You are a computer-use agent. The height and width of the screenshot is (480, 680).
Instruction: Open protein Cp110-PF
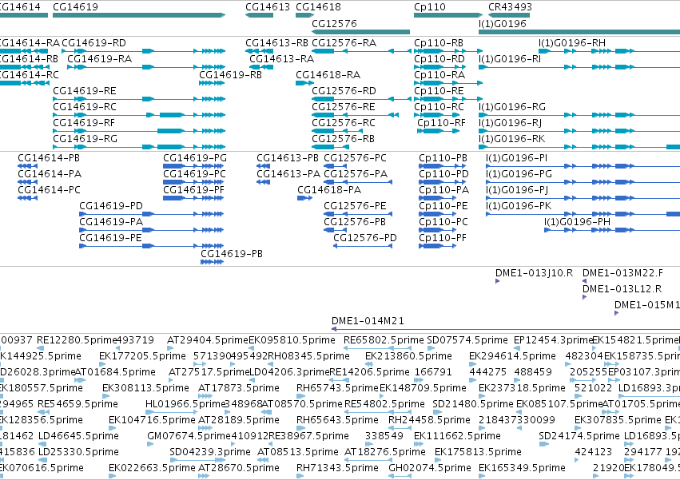click(x=443, y=238)
